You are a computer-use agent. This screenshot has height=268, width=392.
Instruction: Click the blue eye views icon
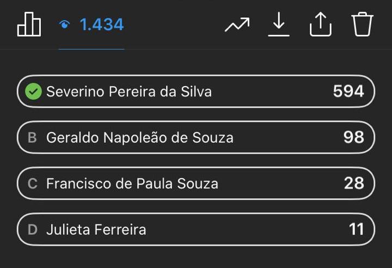(x=64, y=25)
